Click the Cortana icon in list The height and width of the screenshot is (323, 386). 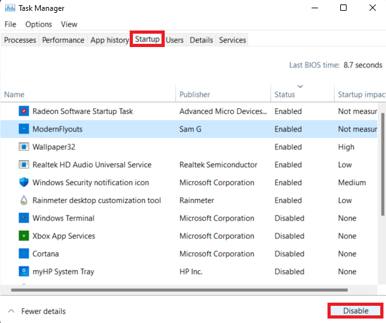coord(24,254)
